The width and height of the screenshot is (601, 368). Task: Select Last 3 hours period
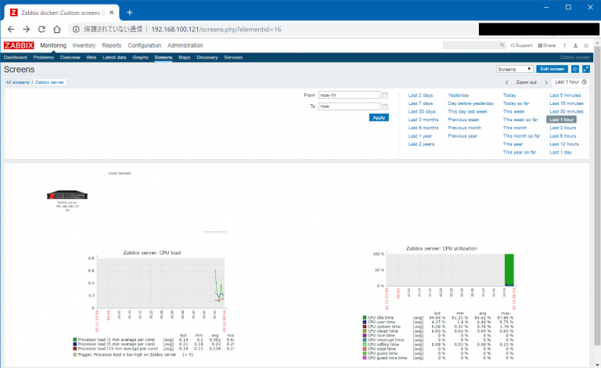pyautogui.click(x=563, y=128)
